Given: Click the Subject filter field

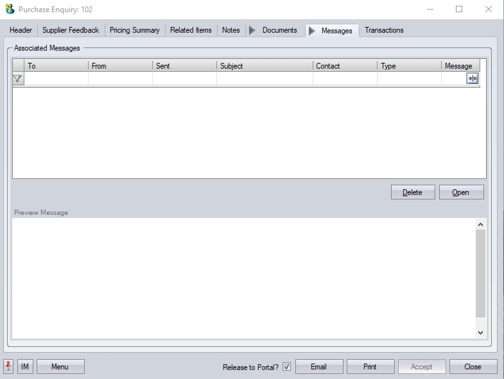Looking at the screenshot, I should (x=265, y=79).
